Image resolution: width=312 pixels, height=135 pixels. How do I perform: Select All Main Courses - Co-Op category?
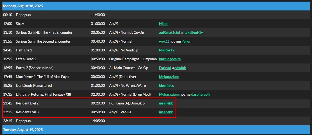click(129, 68)
